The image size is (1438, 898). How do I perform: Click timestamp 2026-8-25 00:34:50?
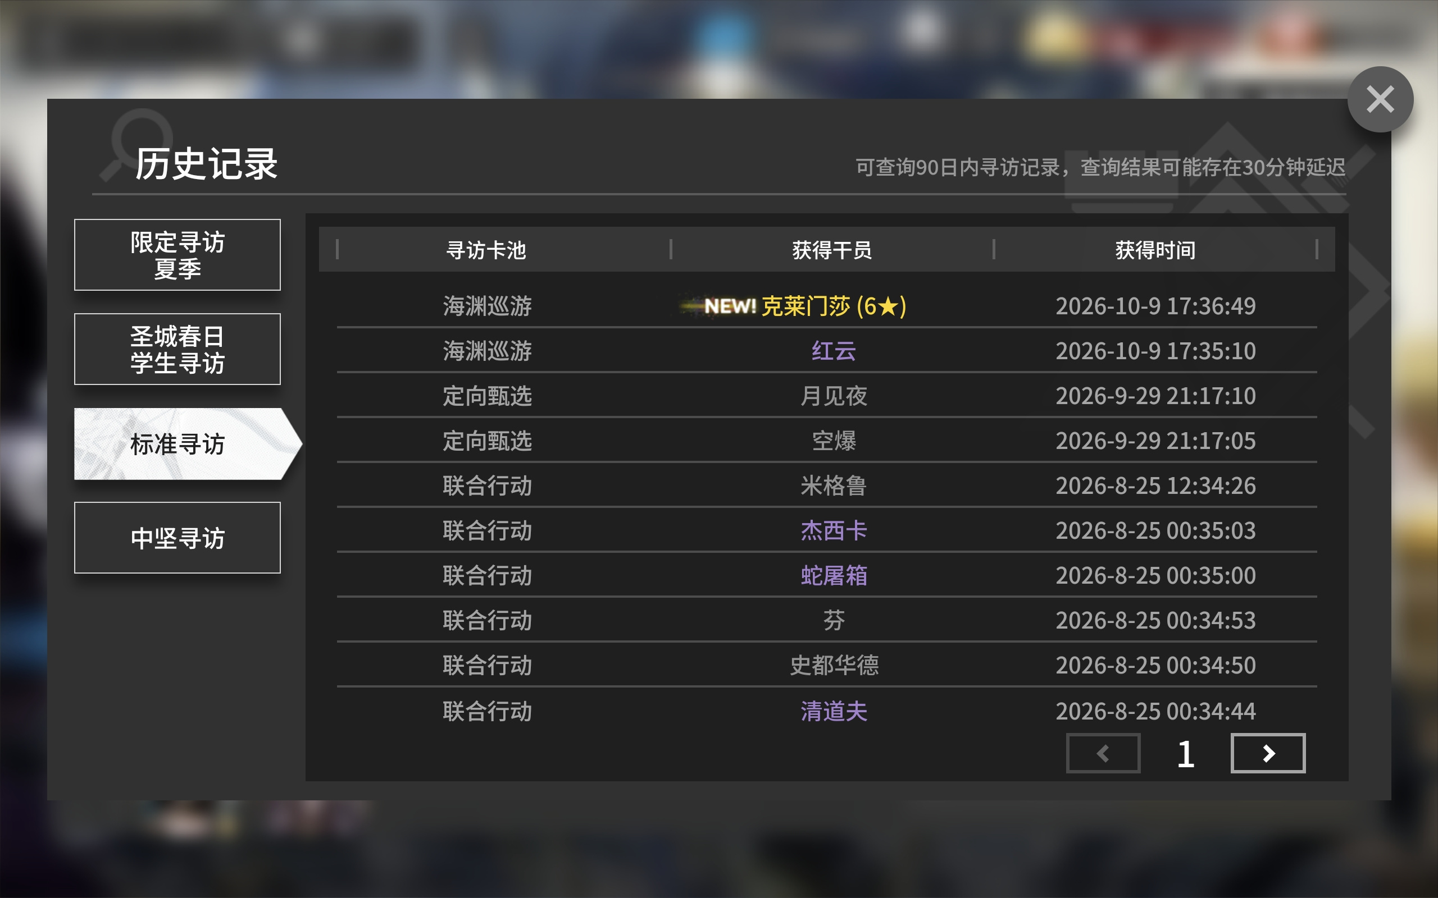click(1155, 665)
